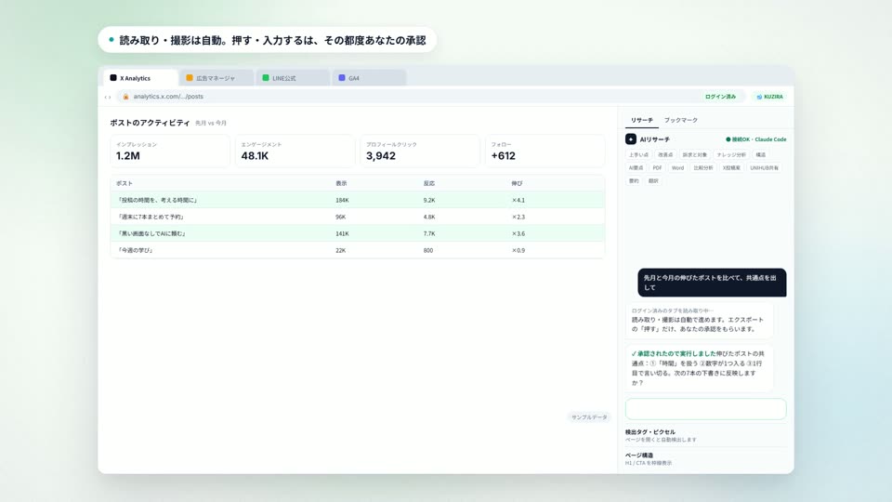
Task: Click the ポスト column header
Action: coord(124,183)
